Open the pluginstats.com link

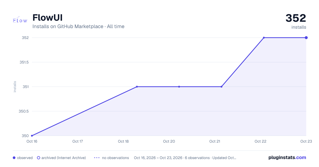tap(287, 157)
